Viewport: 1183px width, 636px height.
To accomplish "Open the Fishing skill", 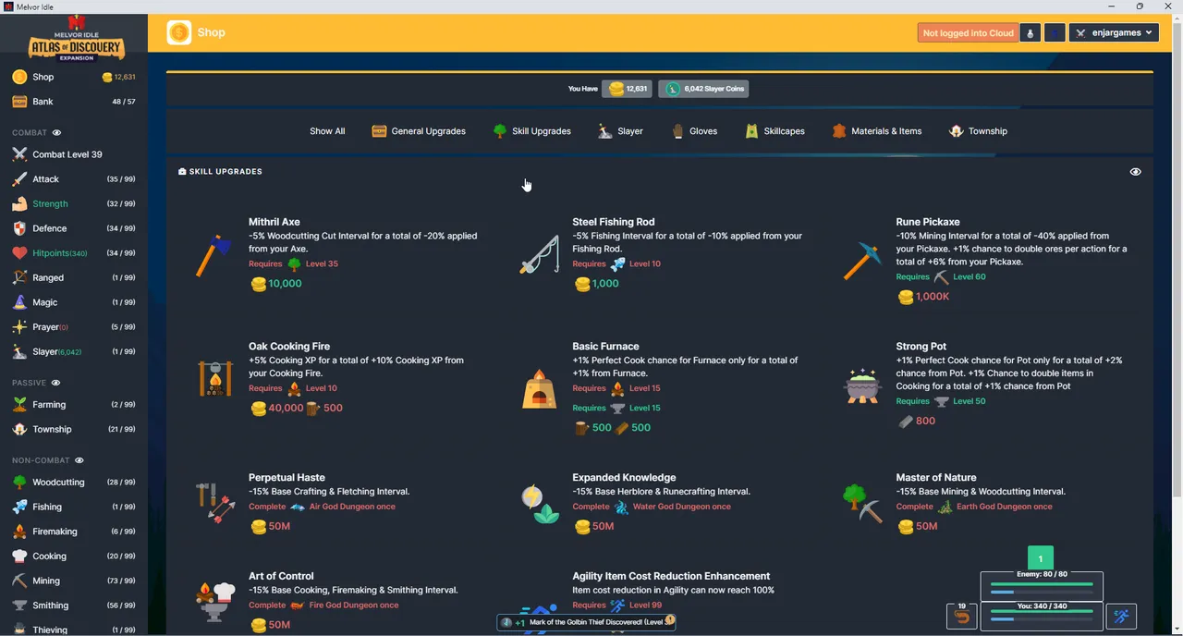I will click(74, 507).
